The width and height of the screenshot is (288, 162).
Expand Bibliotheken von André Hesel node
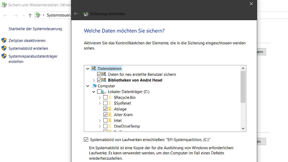[x=94, y=80]
